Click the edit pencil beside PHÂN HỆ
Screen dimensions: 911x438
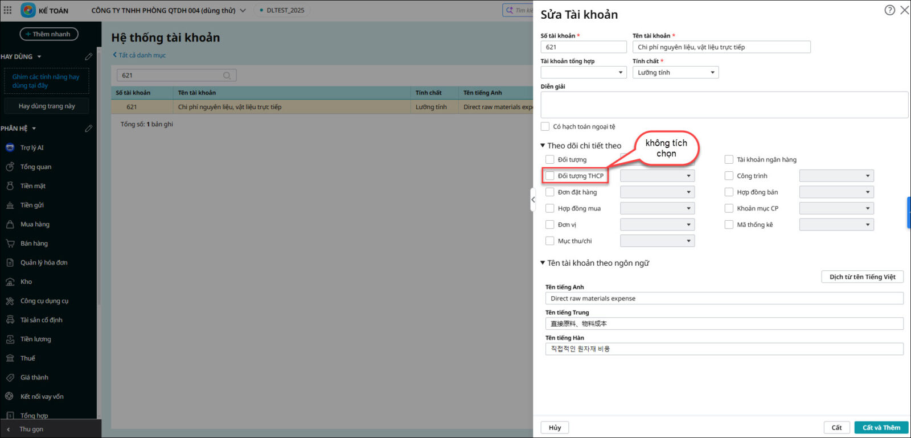[x=88, y=129]
